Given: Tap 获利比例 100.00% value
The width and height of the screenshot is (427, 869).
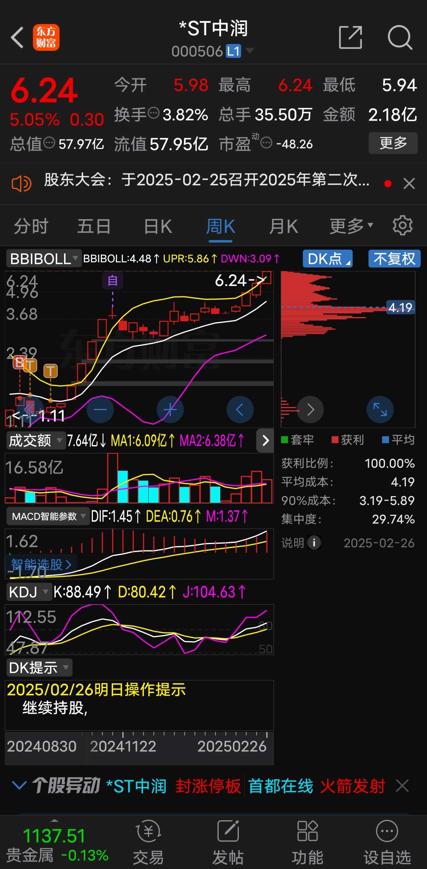Looking at the screenshot, I should 389,463.
